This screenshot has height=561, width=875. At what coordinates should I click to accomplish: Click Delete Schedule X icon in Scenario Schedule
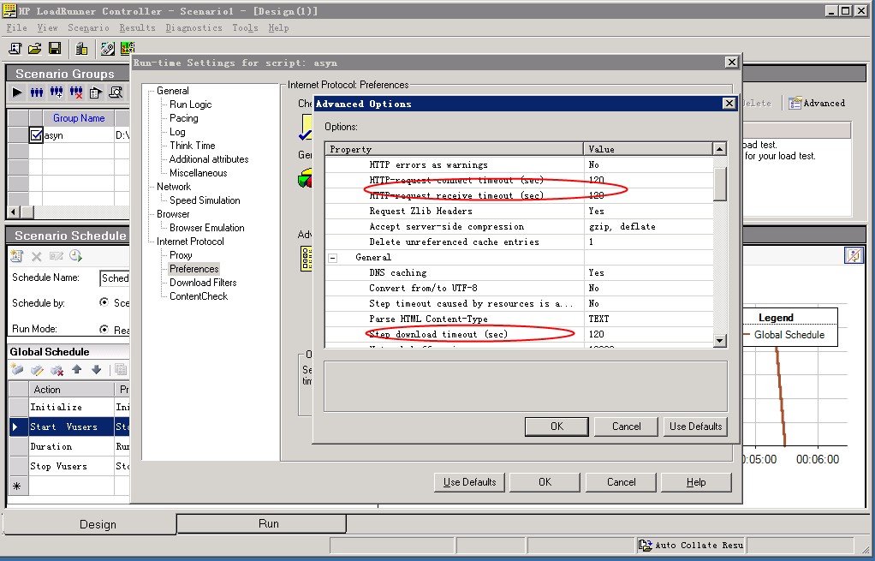click(36, 256)
